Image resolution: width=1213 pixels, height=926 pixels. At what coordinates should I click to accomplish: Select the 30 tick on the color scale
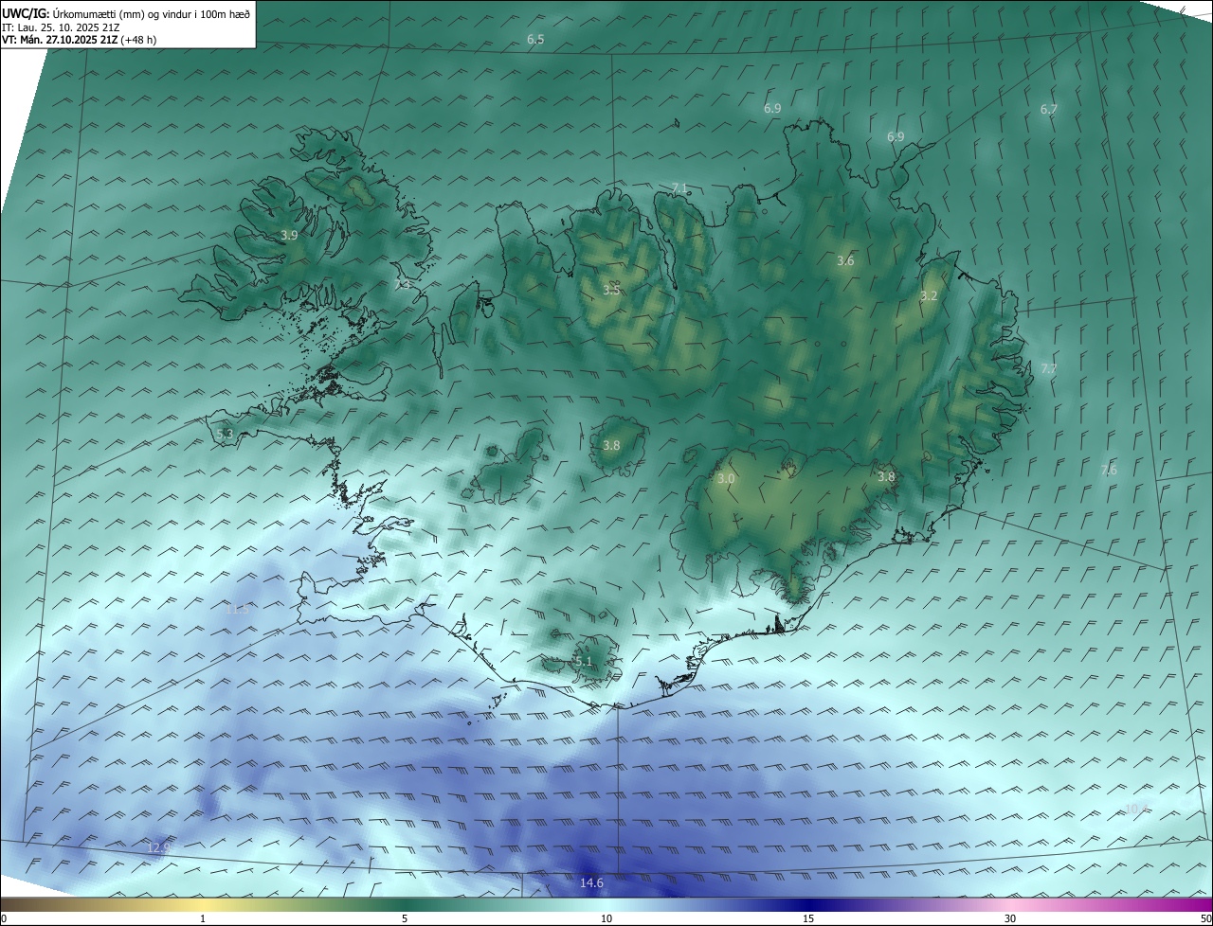click(x=1010, y=918)
